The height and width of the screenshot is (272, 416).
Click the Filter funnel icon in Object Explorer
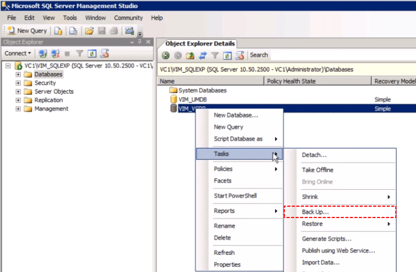click(x=80, y=54)
